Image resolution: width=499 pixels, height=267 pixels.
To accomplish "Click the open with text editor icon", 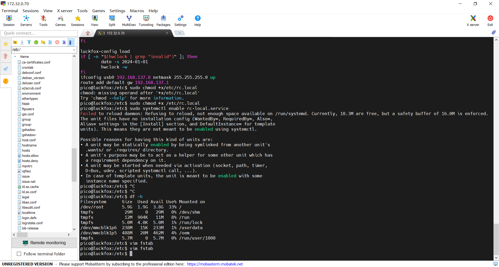I will click(x=64, y=42).
